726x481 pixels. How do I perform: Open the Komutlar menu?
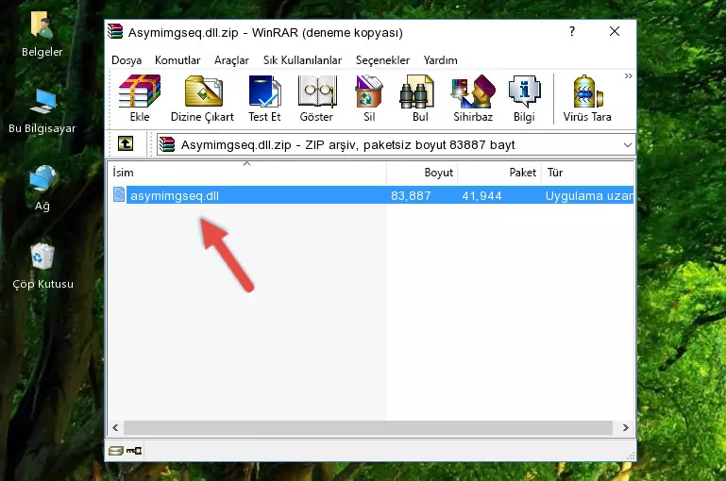pyautogui.click(x=177, y=60)
